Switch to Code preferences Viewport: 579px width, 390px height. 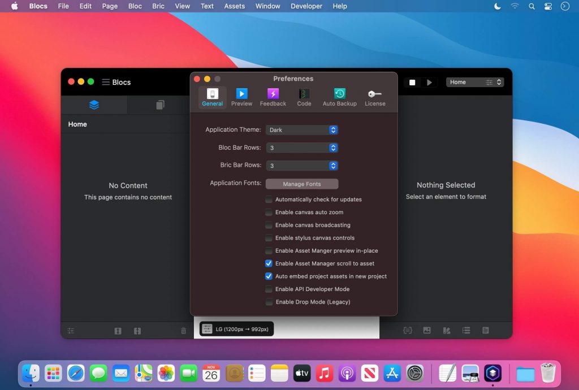coord(304,97)
